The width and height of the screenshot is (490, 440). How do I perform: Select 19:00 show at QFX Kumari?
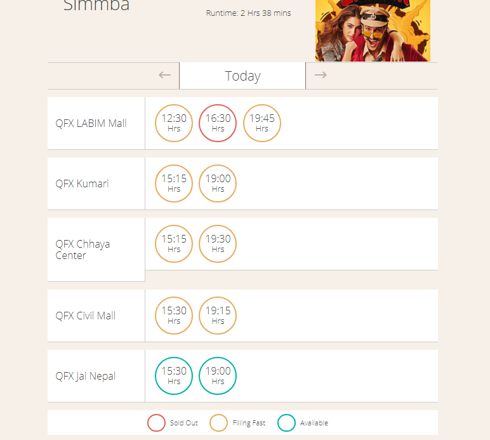coord(218,183)
